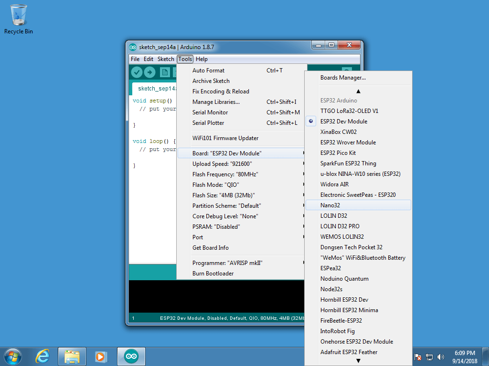Viewport: 489px width, 366px height.
Task: Choose the Nano32 board option
Action: click(330, 205)
